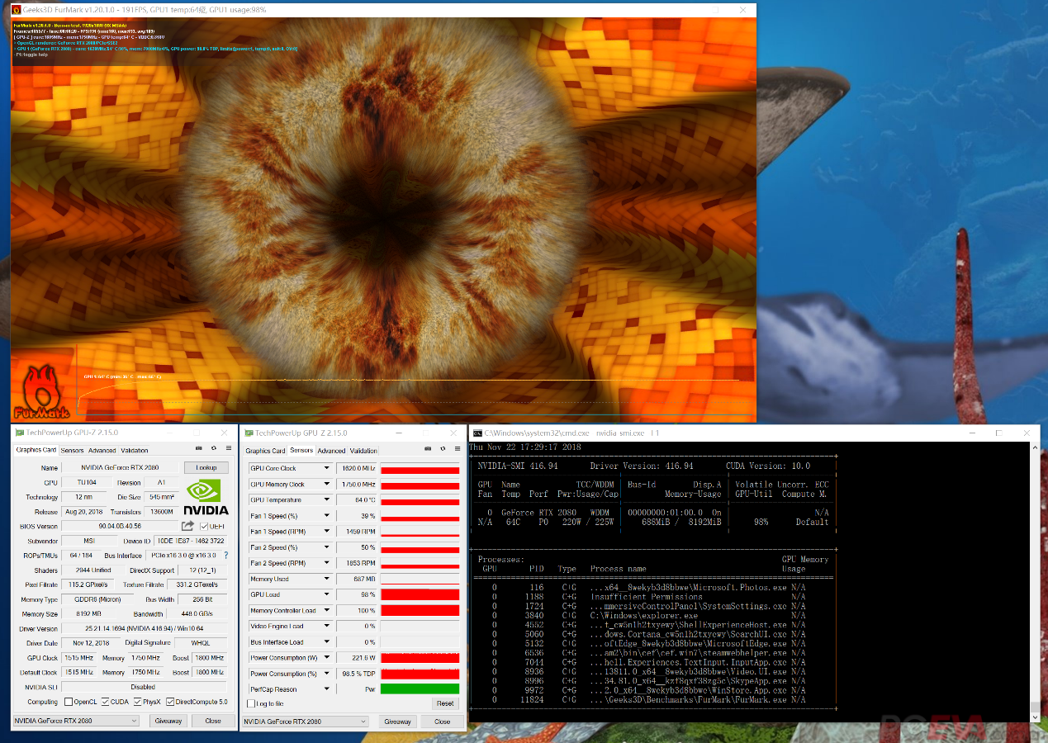The image size is (1048, 743).
Task: Open the GPU Load sensor dropdown
Action: pos(327,594)
